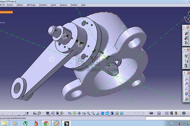Open the Insertion menu
This screenshot has width=190, height=126.
[43, 5]
